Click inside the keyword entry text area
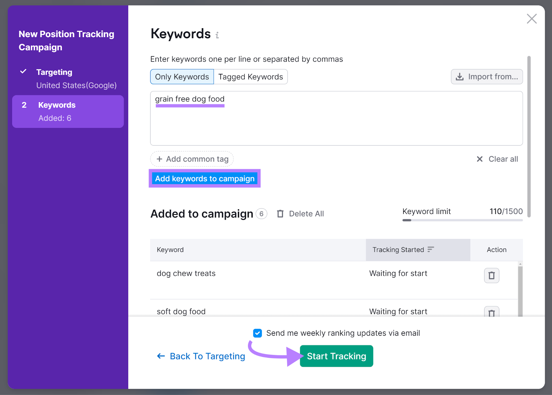552x395 pixels. 336,119
